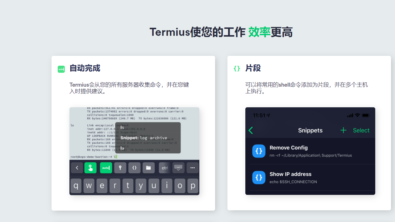Viewport: 395px width, 222px height.
Task: Open the three-dot overflow menu on the toolbar
Action: pos(192,168)
